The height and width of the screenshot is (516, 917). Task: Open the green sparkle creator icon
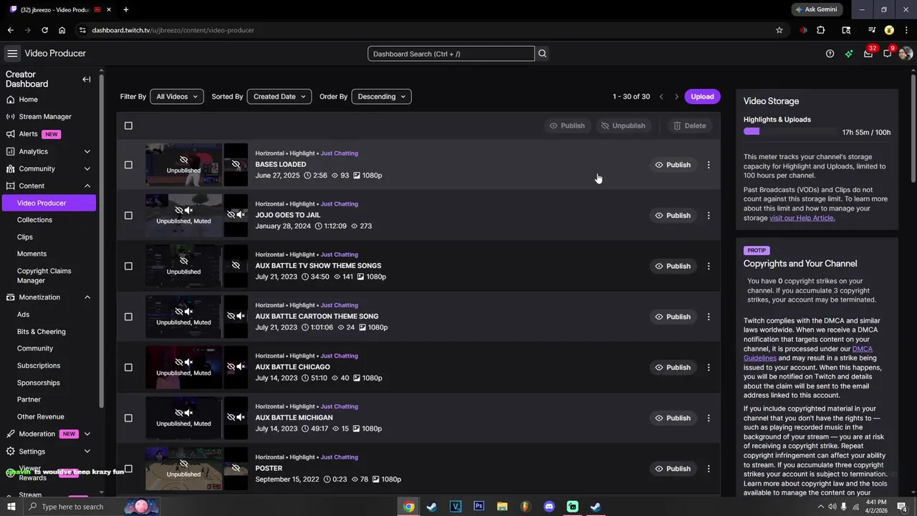849,54
